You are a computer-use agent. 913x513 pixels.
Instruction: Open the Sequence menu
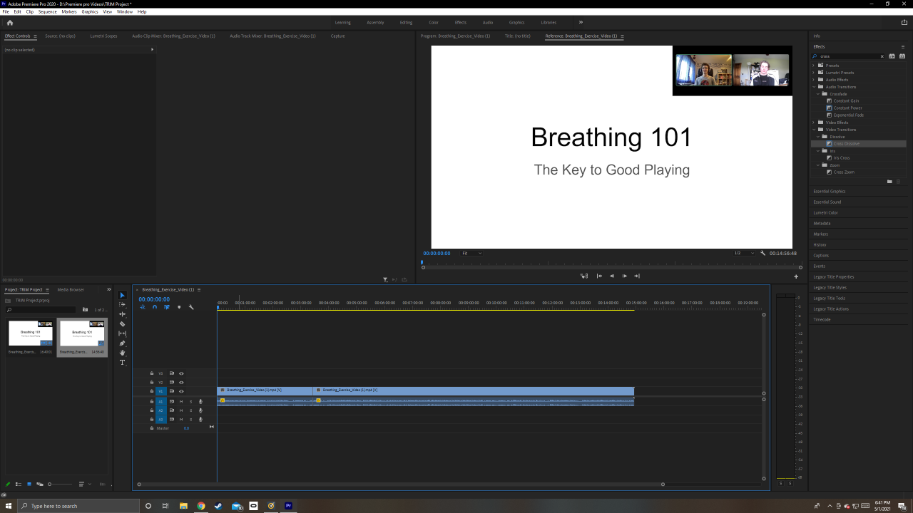click(x=47, y=12)
